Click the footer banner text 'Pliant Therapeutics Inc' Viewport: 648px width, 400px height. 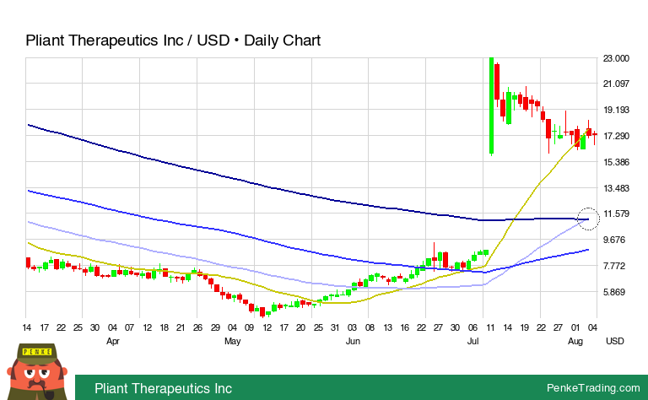163,388
